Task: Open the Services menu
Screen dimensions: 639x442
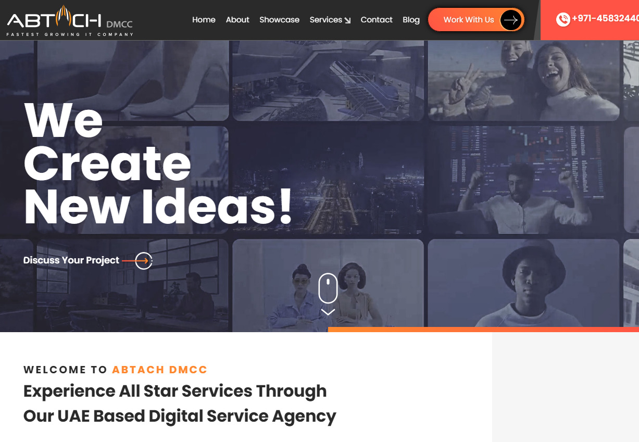Action: (326, 20)
